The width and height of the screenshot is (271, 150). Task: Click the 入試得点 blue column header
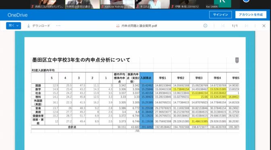146,78
